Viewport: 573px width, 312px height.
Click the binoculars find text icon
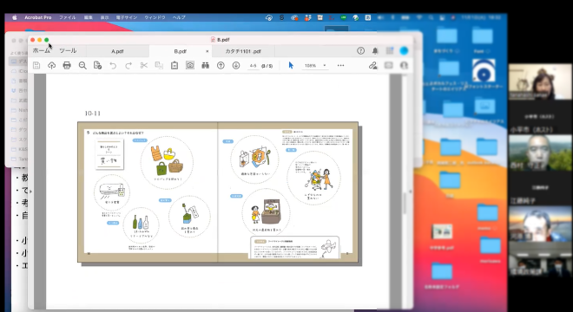coord(206,65)
